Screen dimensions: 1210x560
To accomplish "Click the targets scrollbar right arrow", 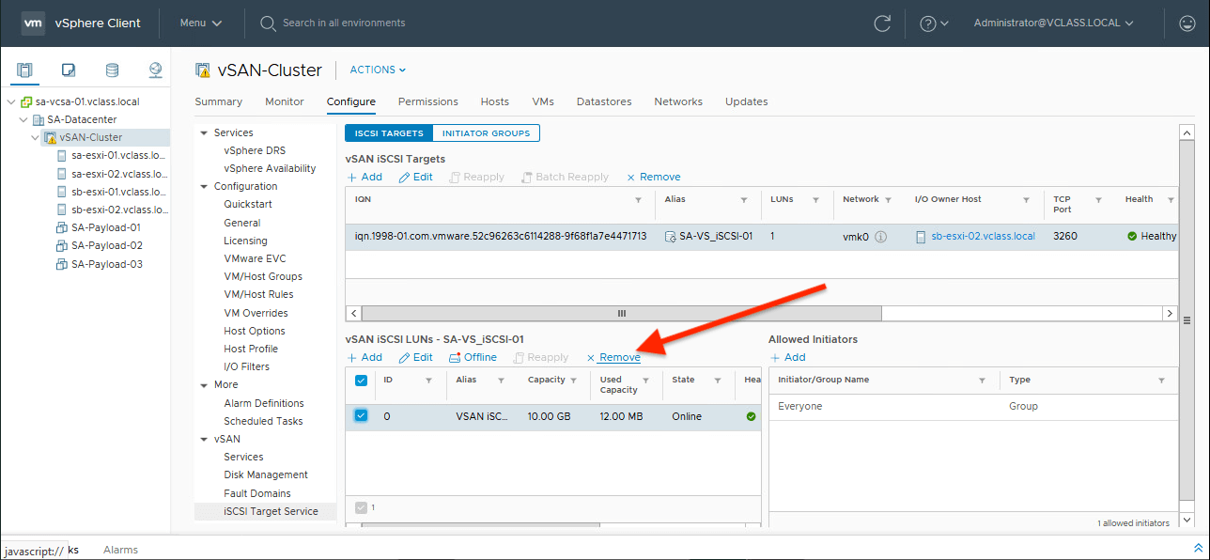I will 1170,313.
